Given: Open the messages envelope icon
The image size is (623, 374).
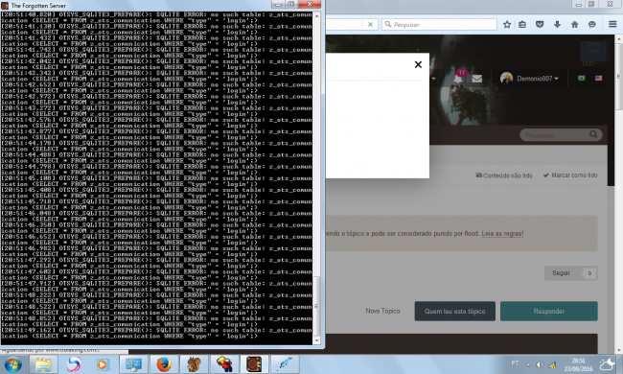Looking at the screenshot, I should tap(477, 79).
